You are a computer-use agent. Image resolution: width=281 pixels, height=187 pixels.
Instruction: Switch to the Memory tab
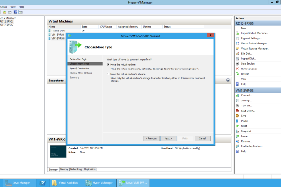point(64,169)
